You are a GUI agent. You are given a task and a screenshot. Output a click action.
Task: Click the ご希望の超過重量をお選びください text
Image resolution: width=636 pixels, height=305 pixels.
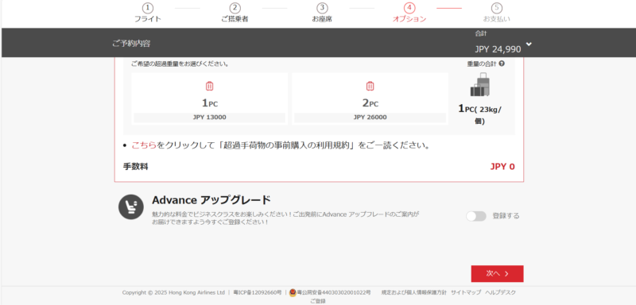[180, 64]
